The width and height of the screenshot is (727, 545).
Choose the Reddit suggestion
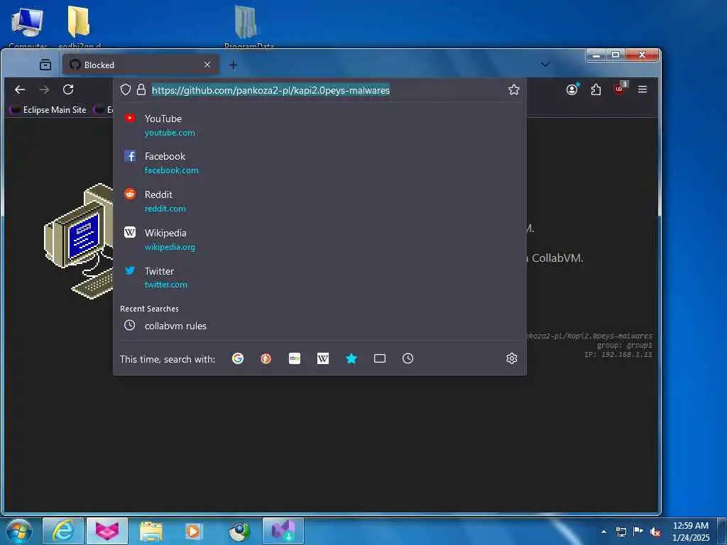click(319, 201)
